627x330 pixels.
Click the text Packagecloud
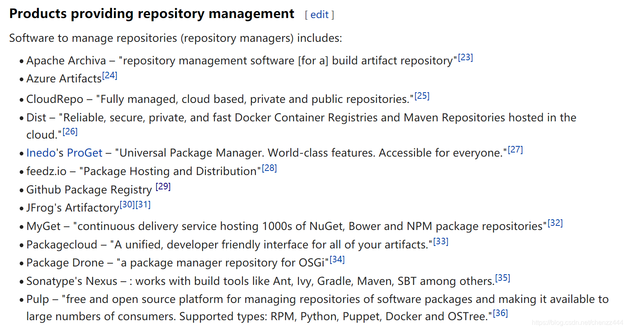62,245
